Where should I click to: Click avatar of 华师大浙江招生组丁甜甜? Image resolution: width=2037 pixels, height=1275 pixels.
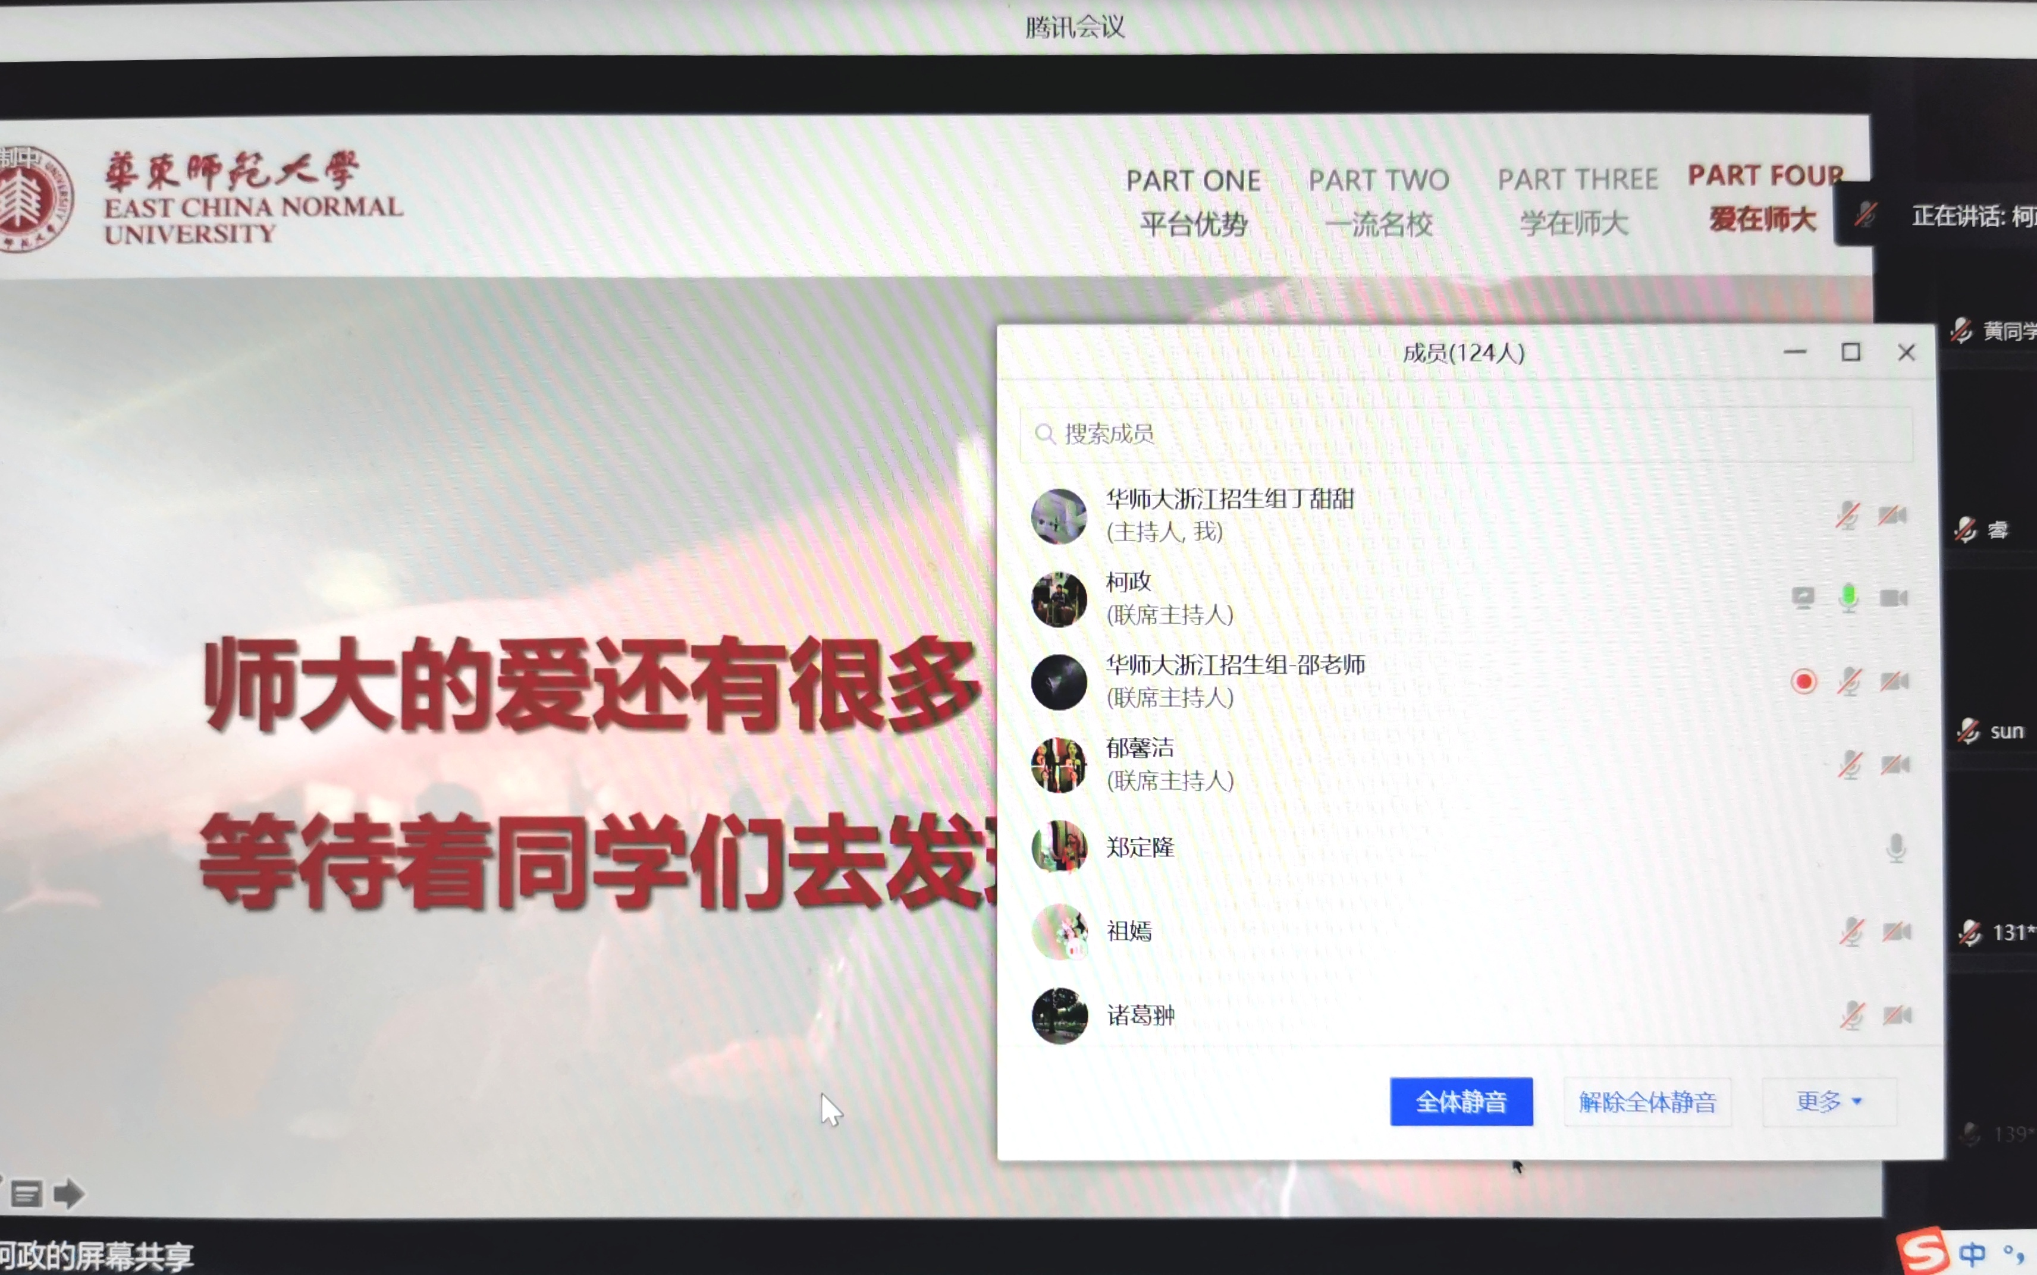coord(1059,516)
